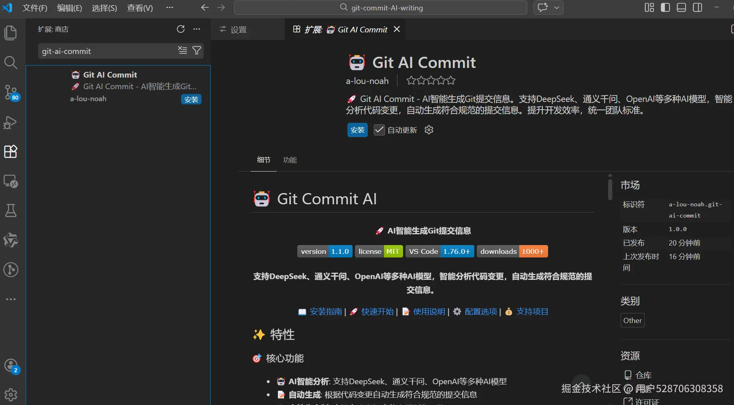Image resolution: width=734 pixels, height=405 pixels.
Task: Switch to the 细节 tab
Action: click(x=264, y=160)
